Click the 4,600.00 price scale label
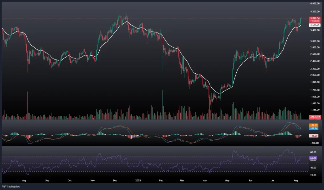 click(315, 3)
